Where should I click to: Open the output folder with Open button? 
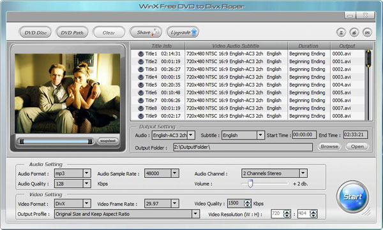357,147
